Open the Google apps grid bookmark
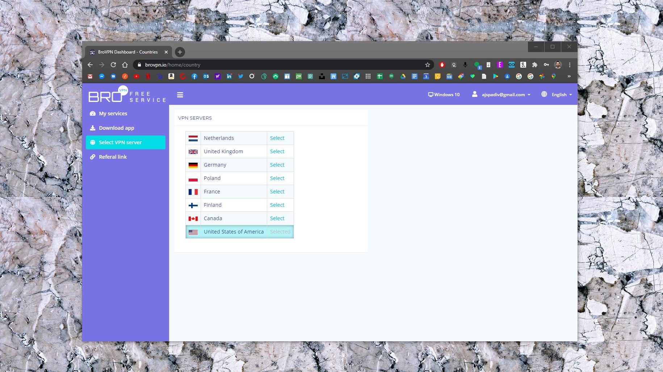 pyautogui.click(x=368, y=76)
